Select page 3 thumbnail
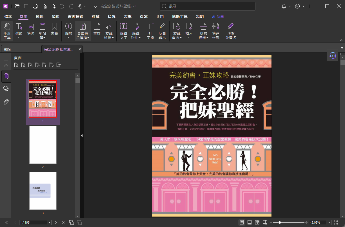The width and height of the screenshot is (345, 227). pyautogui.click(x=43, y=191)
